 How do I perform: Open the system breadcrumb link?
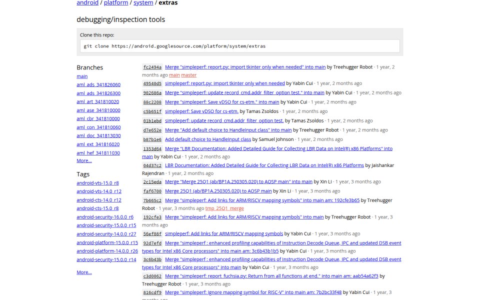click(x=143, y=3)
